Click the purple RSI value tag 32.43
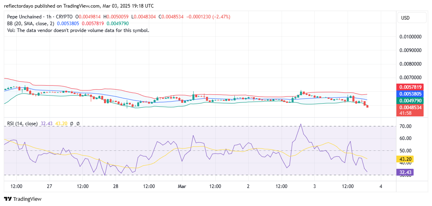432x206 pixels. [405, 172]
